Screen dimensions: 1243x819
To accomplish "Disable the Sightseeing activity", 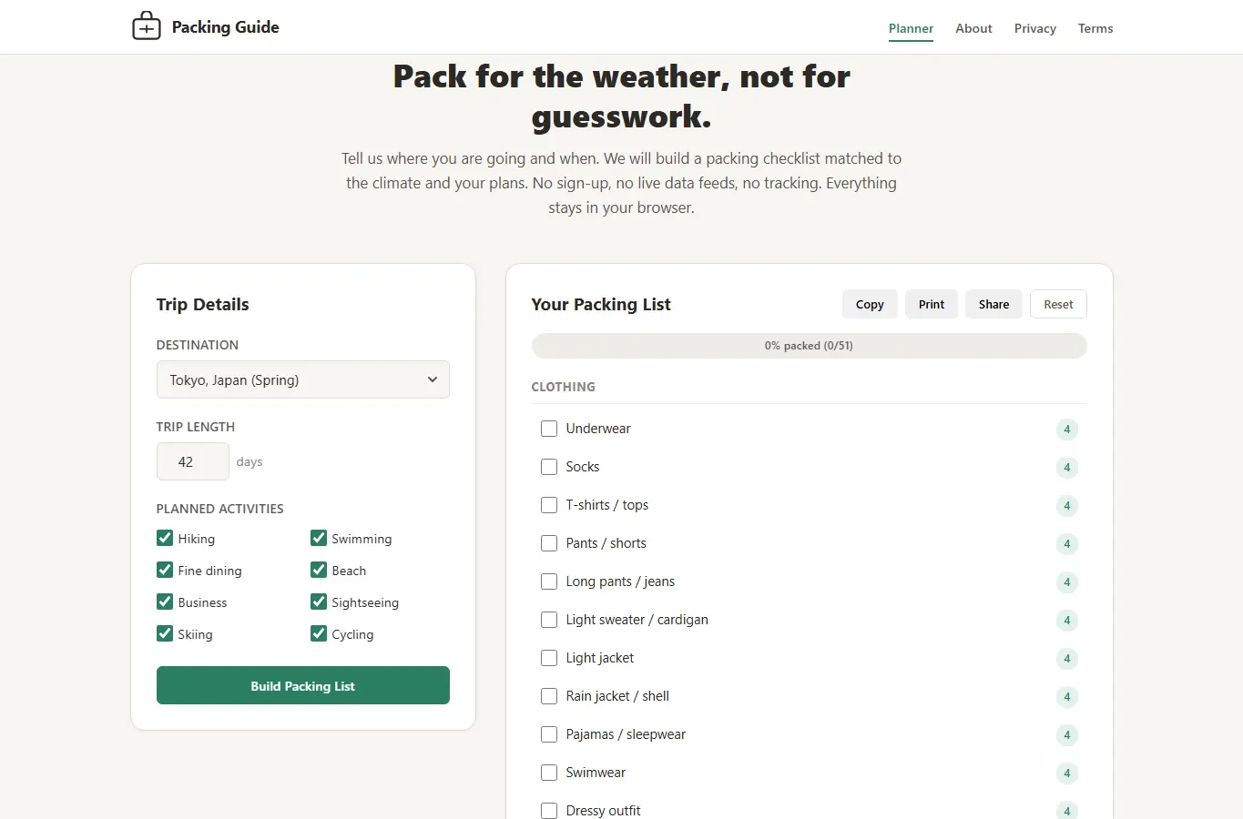I will [x=319, y=602].
